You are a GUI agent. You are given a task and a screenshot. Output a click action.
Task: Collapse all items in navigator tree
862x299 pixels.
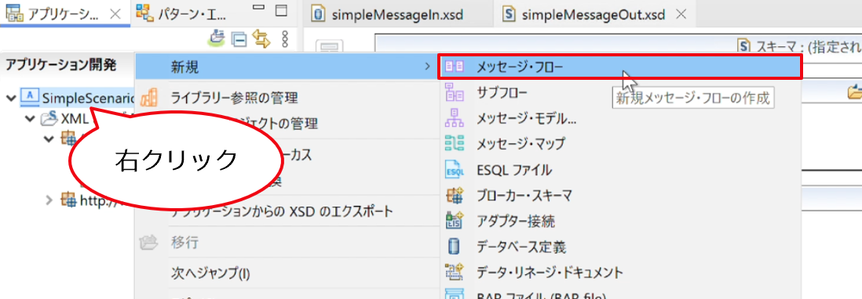[x=239, y=39]
